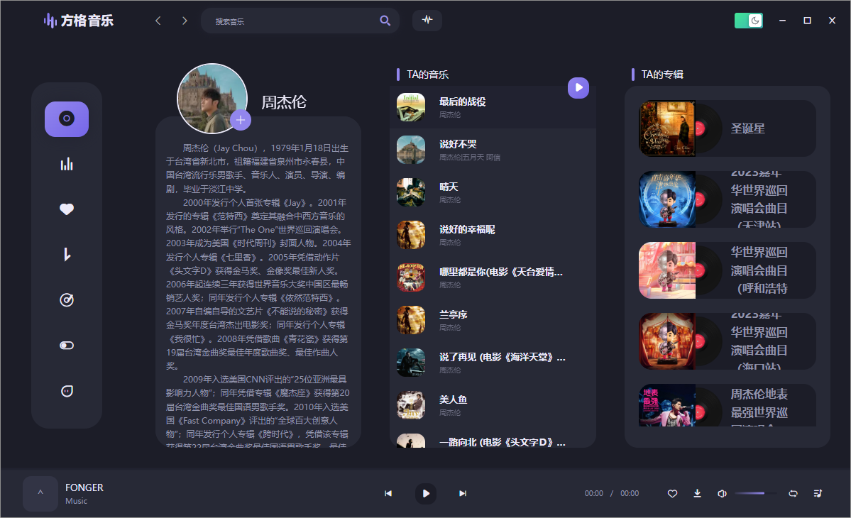Download the current track from player bar

(x=697, y=493)
